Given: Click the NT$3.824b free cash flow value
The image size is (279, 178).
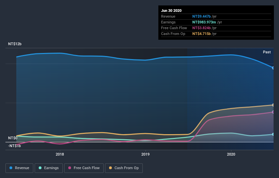Looking at the screenshot, I should tap(202, 28).
